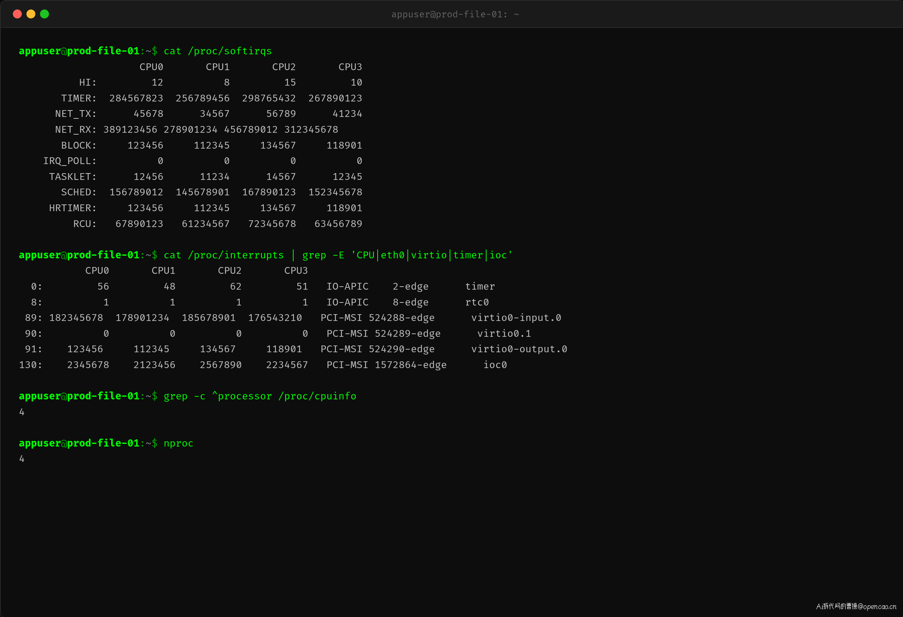903x617 pixels.
Task: Click the command text cat /proc/softirqs
Action: [x=217, y=51]
